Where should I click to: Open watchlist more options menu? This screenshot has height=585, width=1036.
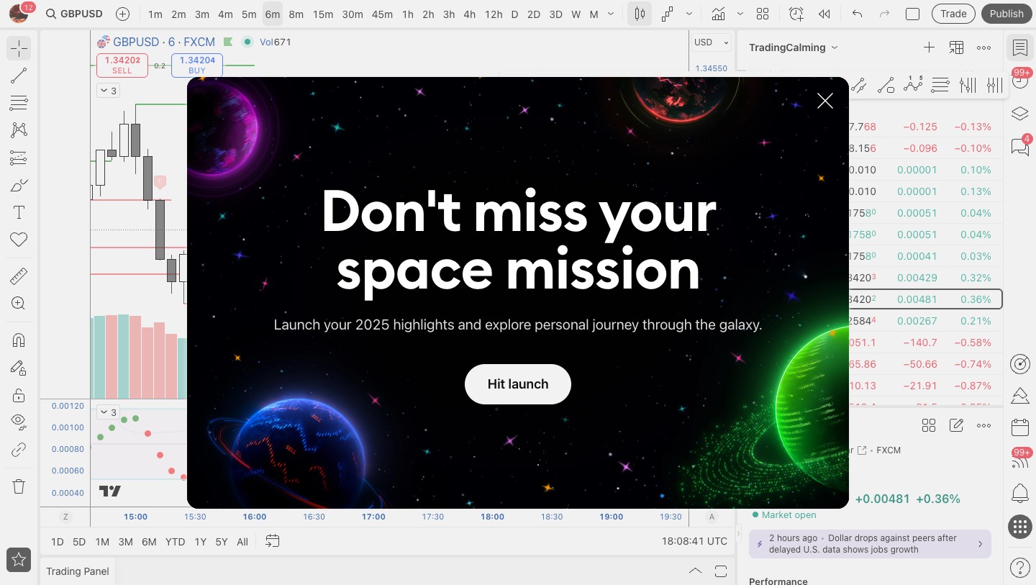click(984, 47)
